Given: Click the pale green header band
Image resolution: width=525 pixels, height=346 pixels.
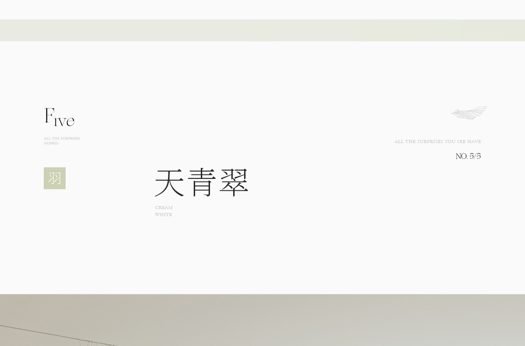Looking at the screenshot, I should (262, 30).
